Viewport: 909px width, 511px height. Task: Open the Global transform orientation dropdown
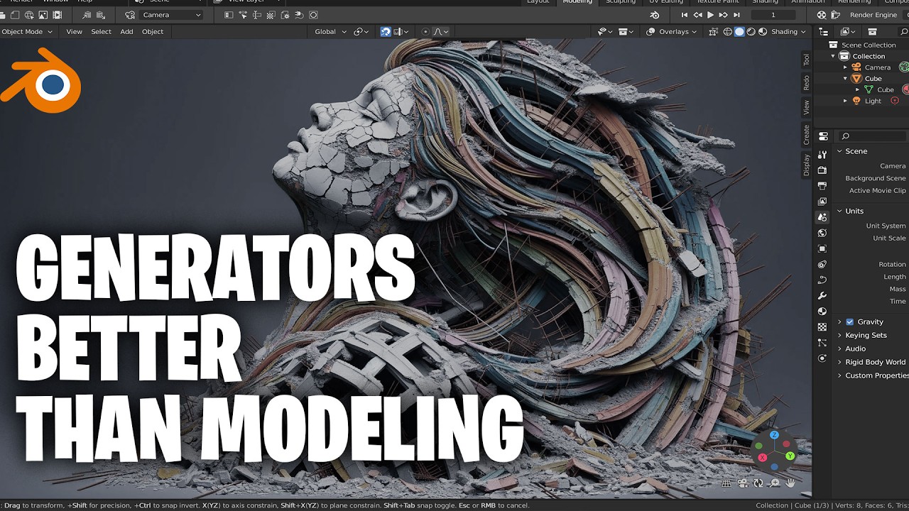(x=330, y=32)
